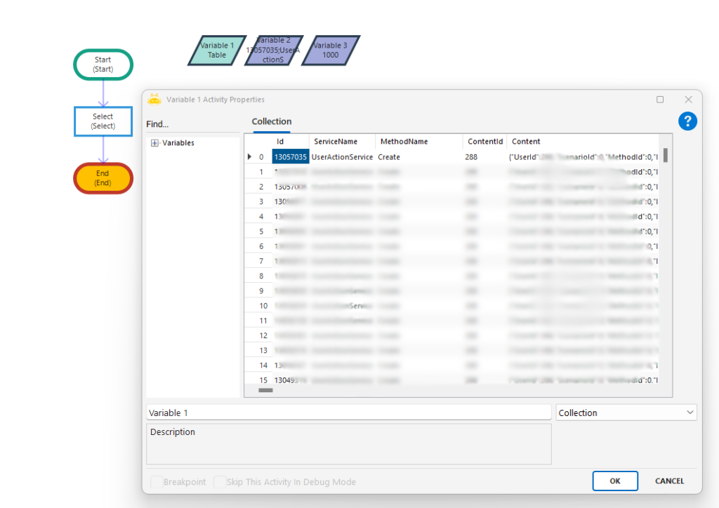Click the Description text area
Screen dimensions: 719x508
(348, 443)
